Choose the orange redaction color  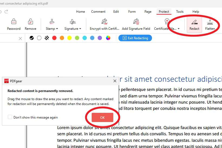point(62,38)
